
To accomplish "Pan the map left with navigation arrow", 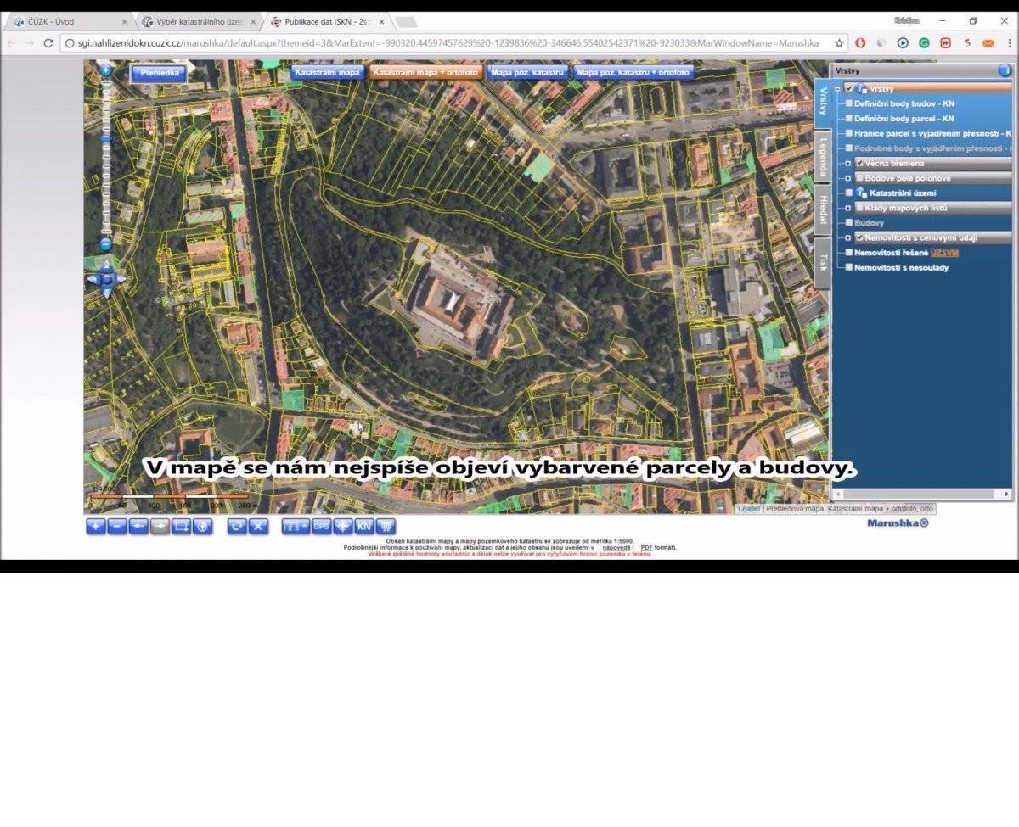I will coord(92,278).
